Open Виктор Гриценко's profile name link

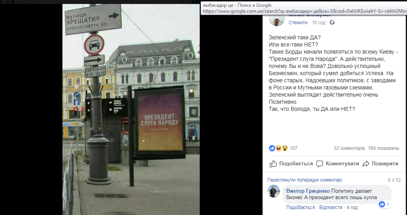(308, 191)
